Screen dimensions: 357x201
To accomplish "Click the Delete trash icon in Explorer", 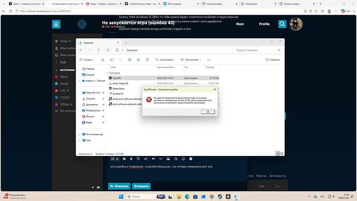I will click(147, 60).
